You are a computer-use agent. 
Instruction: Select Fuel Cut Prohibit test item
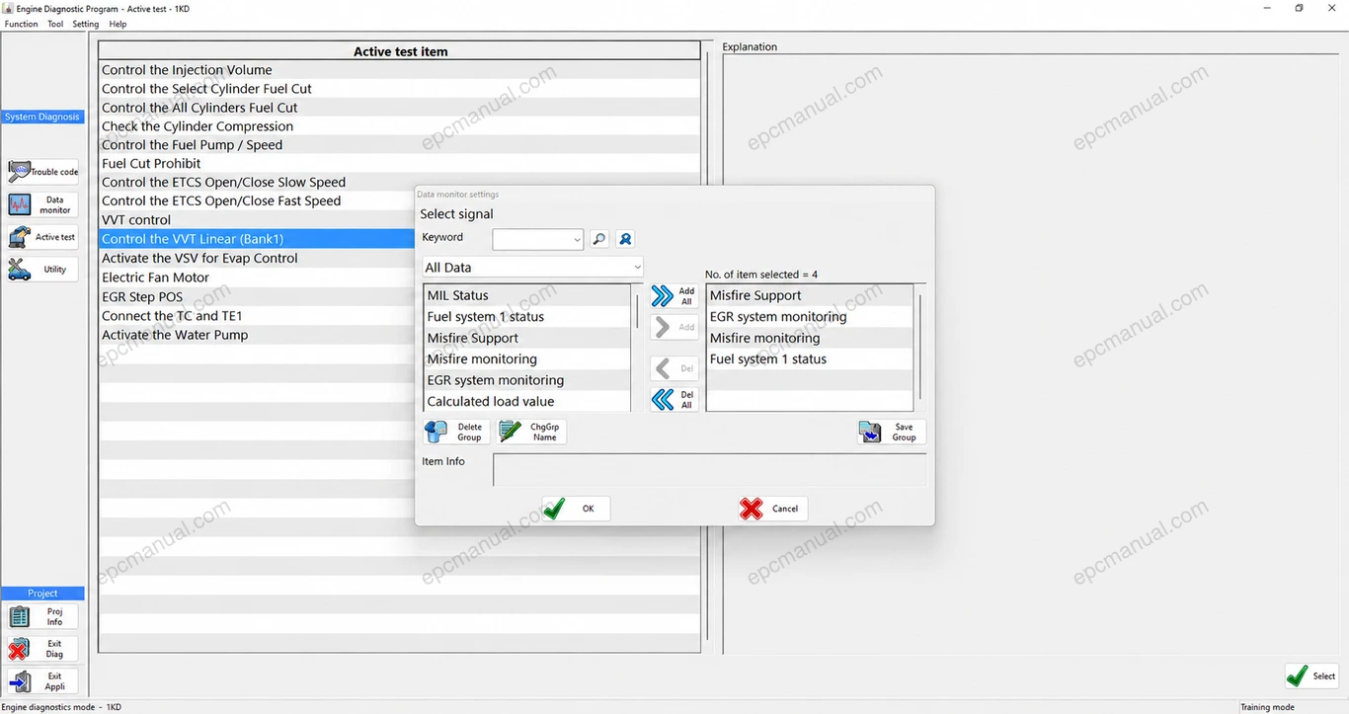click(400, 164)
